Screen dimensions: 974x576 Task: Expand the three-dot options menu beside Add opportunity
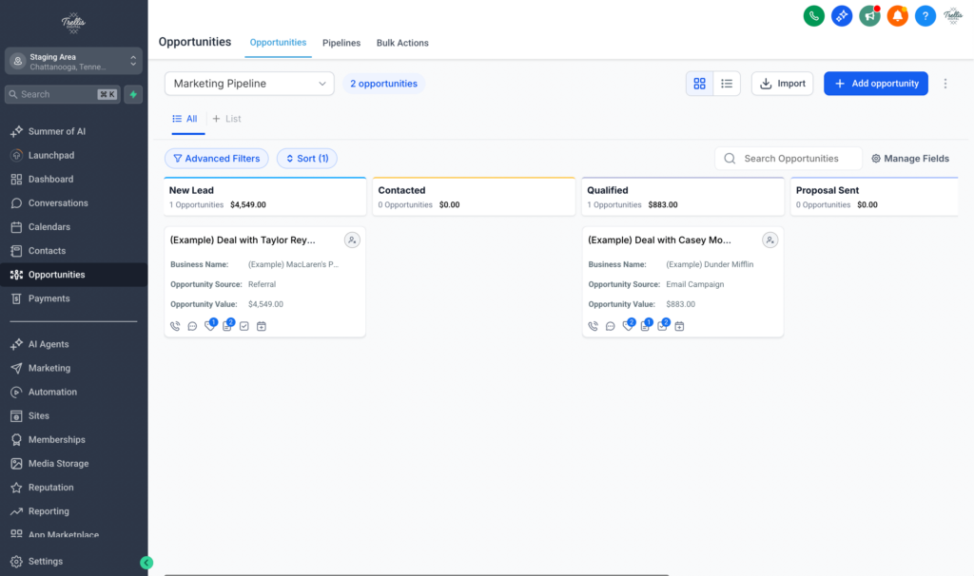[945, 84]
